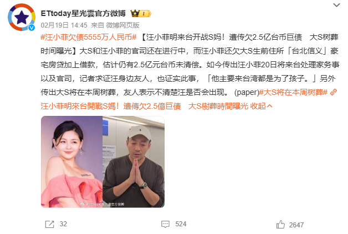
Task: Open the post options chevron menu
Action: tap(336, 5)
